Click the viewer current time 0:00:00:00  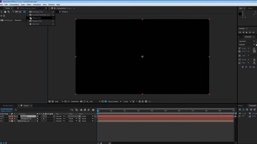tap(75, 102)
